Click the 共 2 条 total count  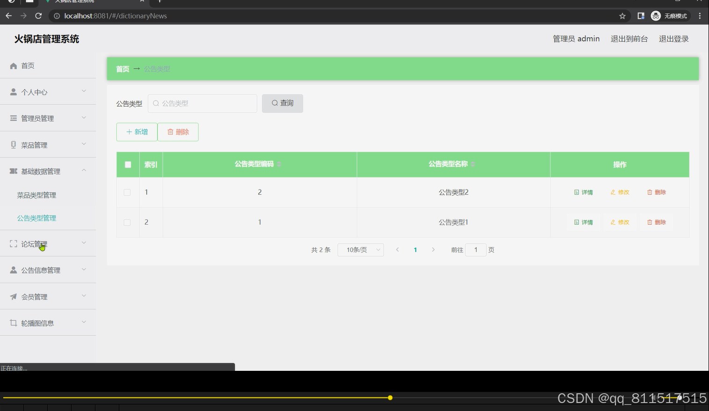pyautogui.click(x=321, y=250)
